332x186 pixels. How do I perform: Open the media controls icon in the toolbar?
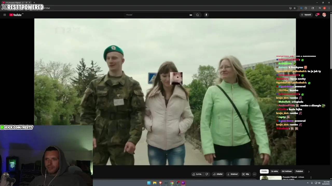[320, 8]
